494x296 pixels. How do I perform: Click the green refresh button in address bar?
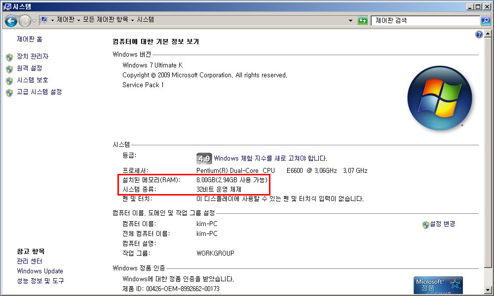click(x=363, y=21)
